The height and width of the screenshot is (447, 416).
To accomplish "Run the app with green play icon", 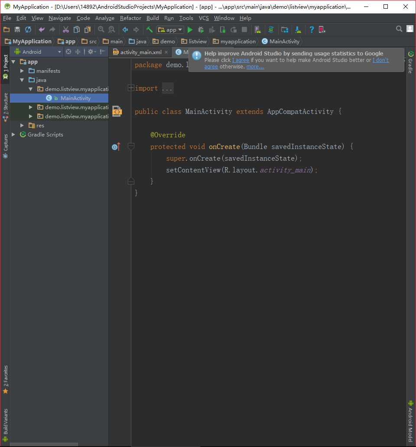I will pyautogui.click(x=190, y=29).
